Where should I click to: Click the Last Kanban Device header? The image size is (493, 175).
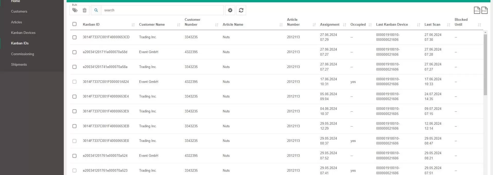(392, 25)
